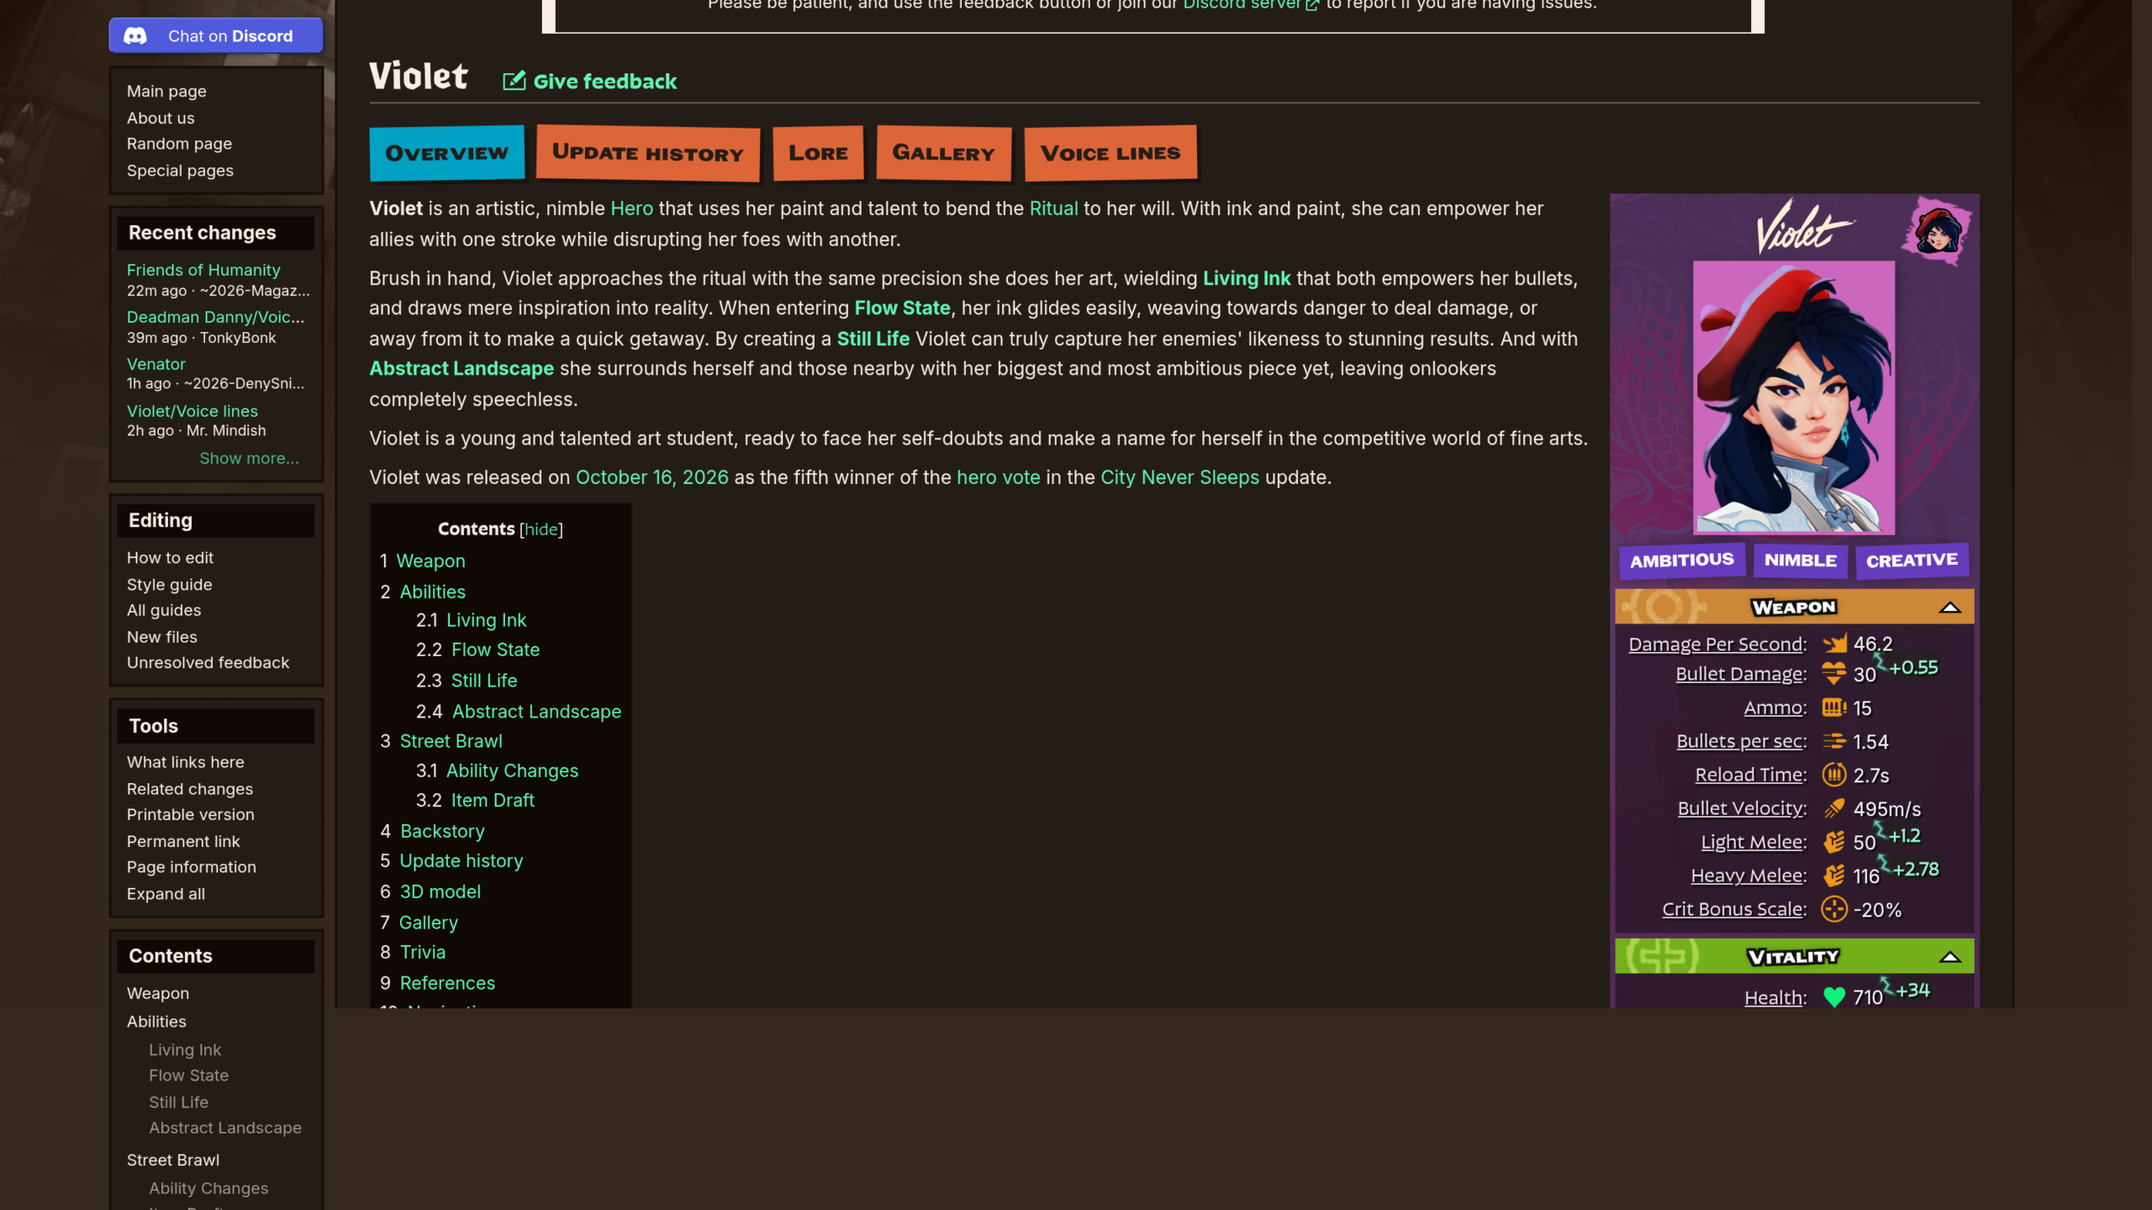
Task: Click the Reload Time icon
Action: 1834,775
